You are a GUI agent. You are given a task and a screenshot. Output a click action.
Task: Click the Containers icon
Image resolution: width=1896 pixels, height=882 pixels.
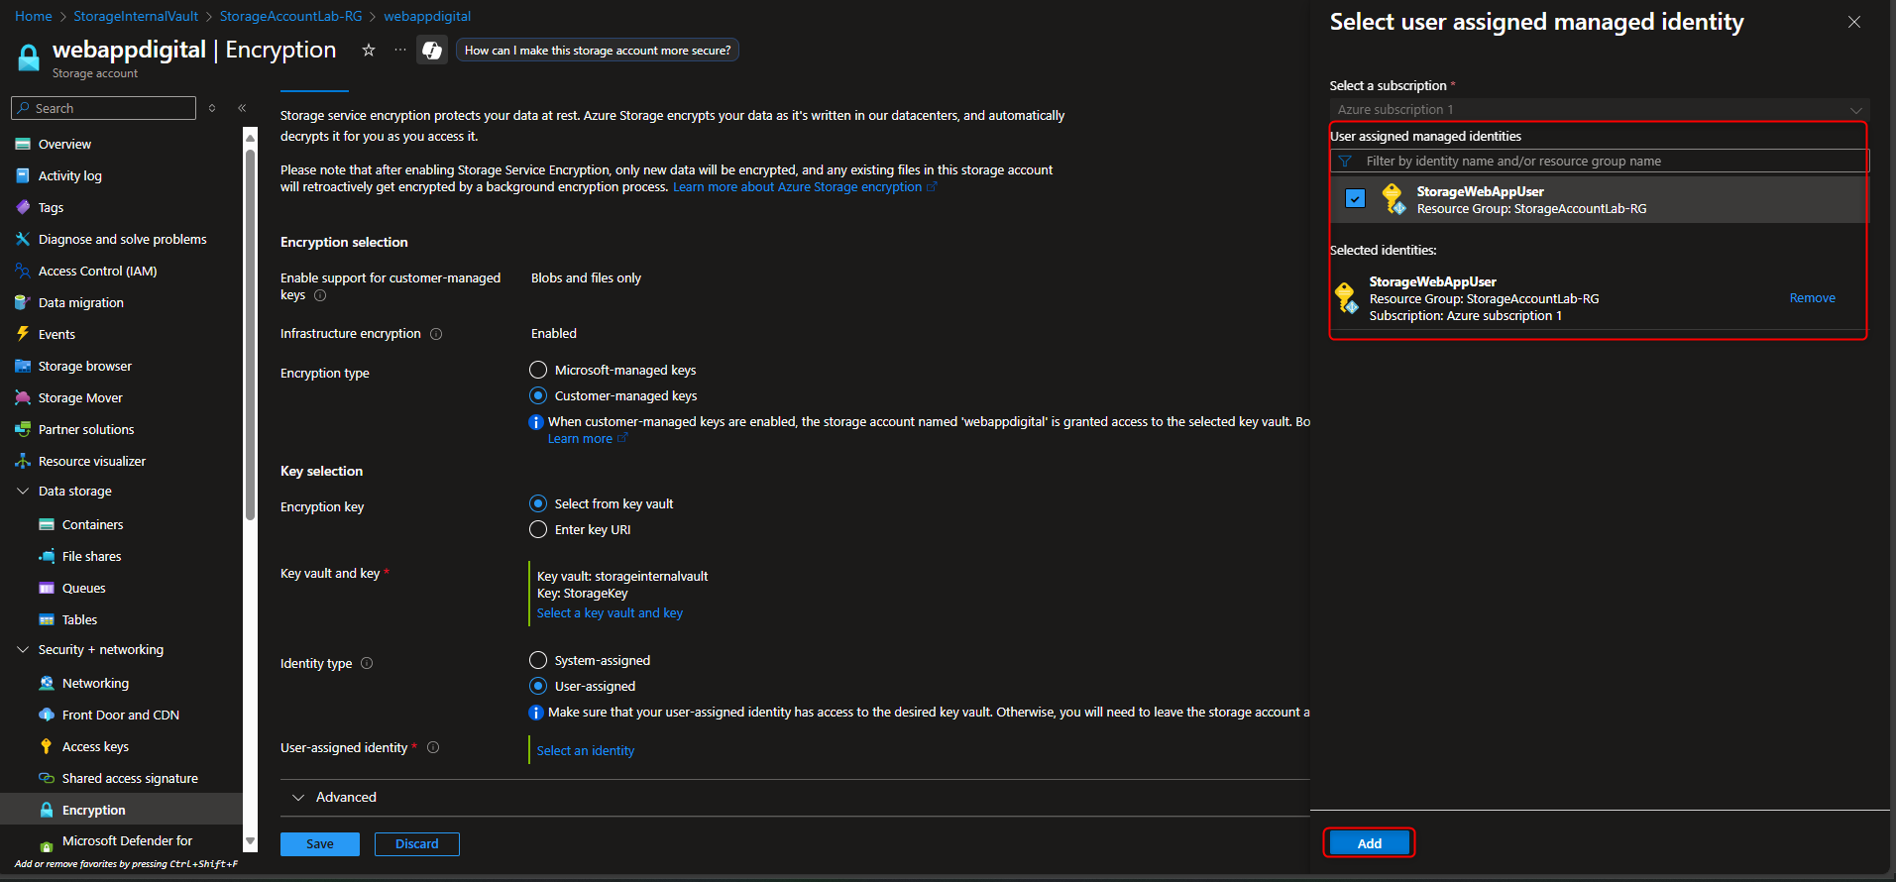coord(47,524)
